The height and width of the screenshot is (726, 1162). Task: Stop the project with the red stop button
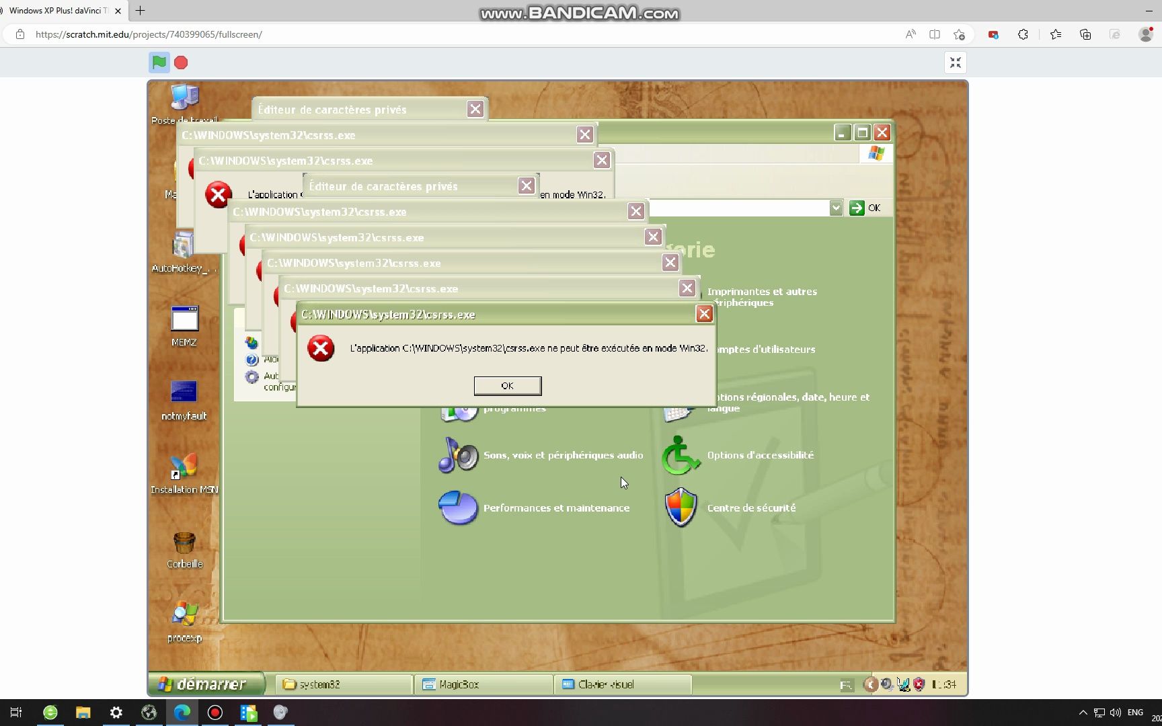181,63
